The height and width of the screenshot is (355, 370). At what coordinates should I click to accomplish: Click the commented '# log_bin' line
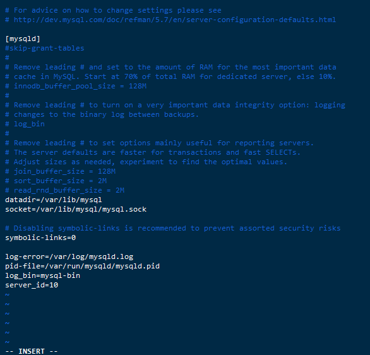coord(25,124)
